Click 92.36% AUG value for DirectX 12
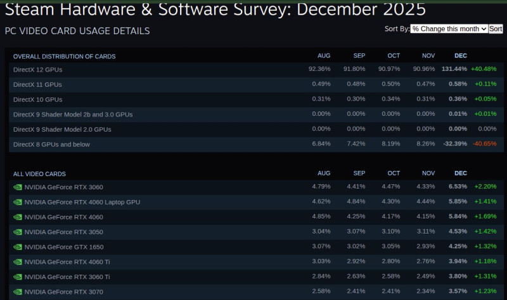The height and width of the screenshot is (300, 507). [x=319, y=69]
